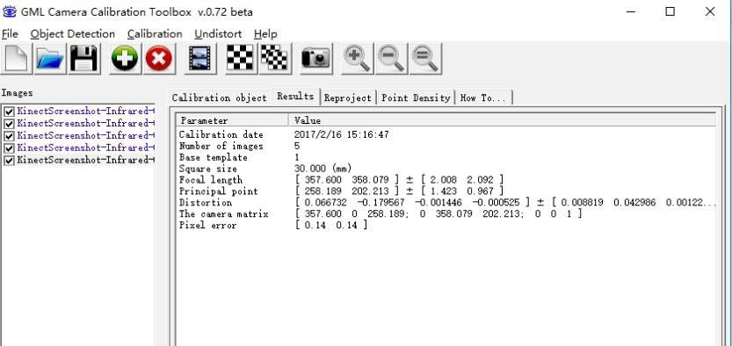The height and width of the screenshot is (346, 732).
Task: Select the Principal point row
Action: pyautogui.click(x=446, y=191)
